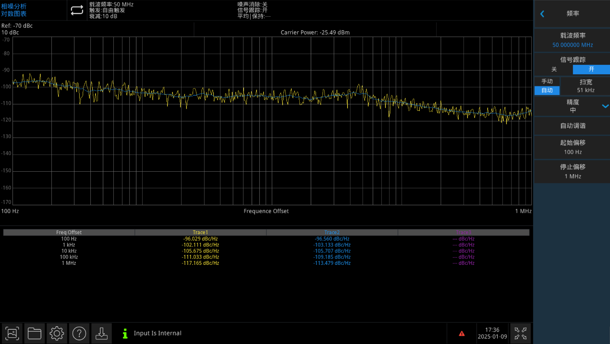
Task: Click the save/download icon
Action: click(x=101, y=333)
